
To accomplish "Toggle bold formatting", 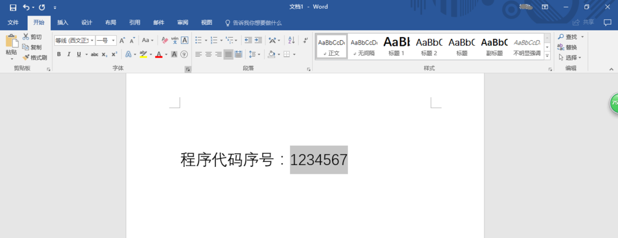I will point(59,54).
